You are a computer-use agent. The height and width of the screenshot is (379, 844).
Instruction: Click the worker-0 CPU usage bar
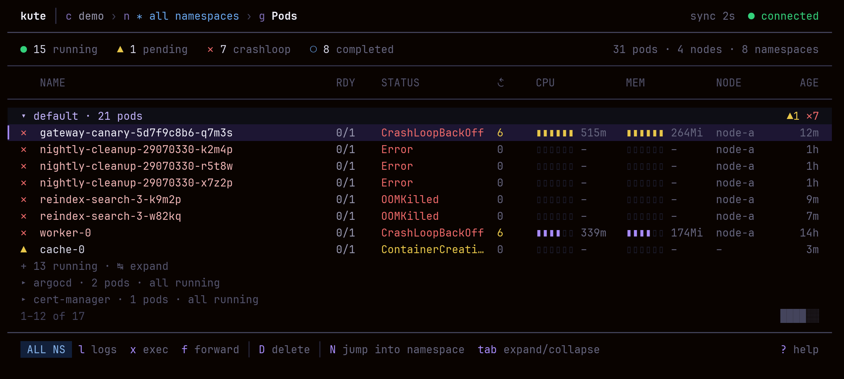coord(555,233)
